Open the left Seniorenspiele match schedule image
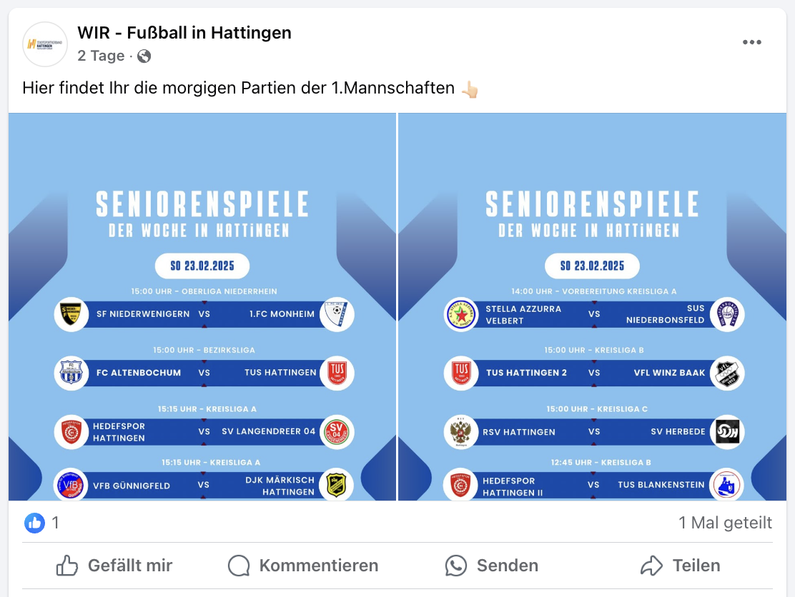 pos(202,306)
